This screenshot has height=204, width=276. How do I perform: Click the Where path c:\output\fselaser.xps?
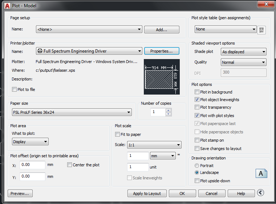point(55,70)
